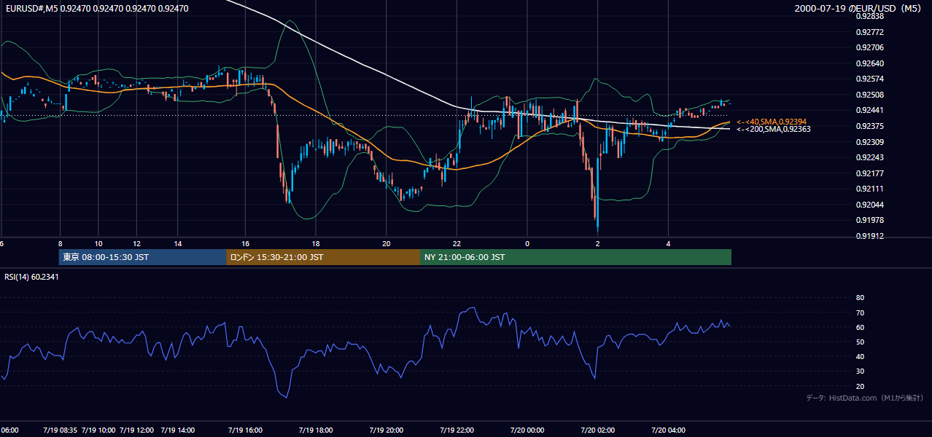The width and height of the screenshot is (932, 437).
Task: Click hour marker 22 under the price chart
Action: click(x=457, y=243)
